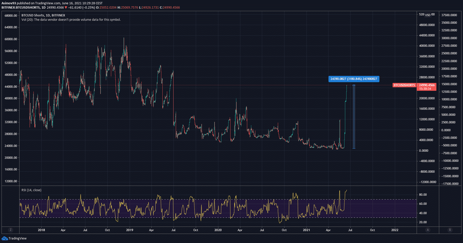Open the RSI (14, close) indicator legend

(x=31, y=190)
